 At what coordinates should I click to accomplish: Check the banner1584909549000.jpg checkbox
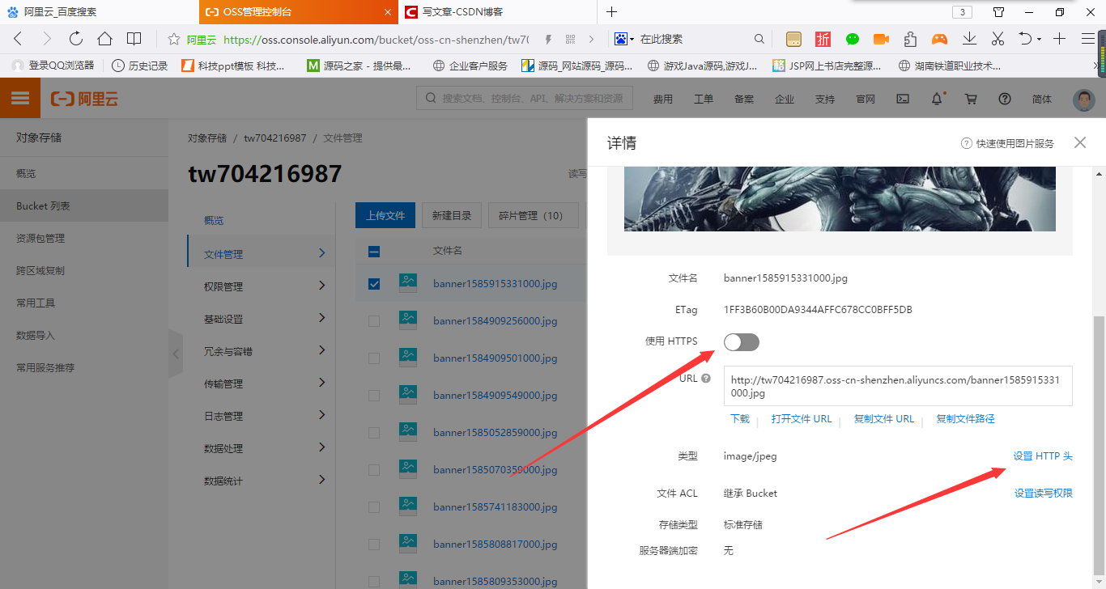pyautogui.click(x=374, y=396)
